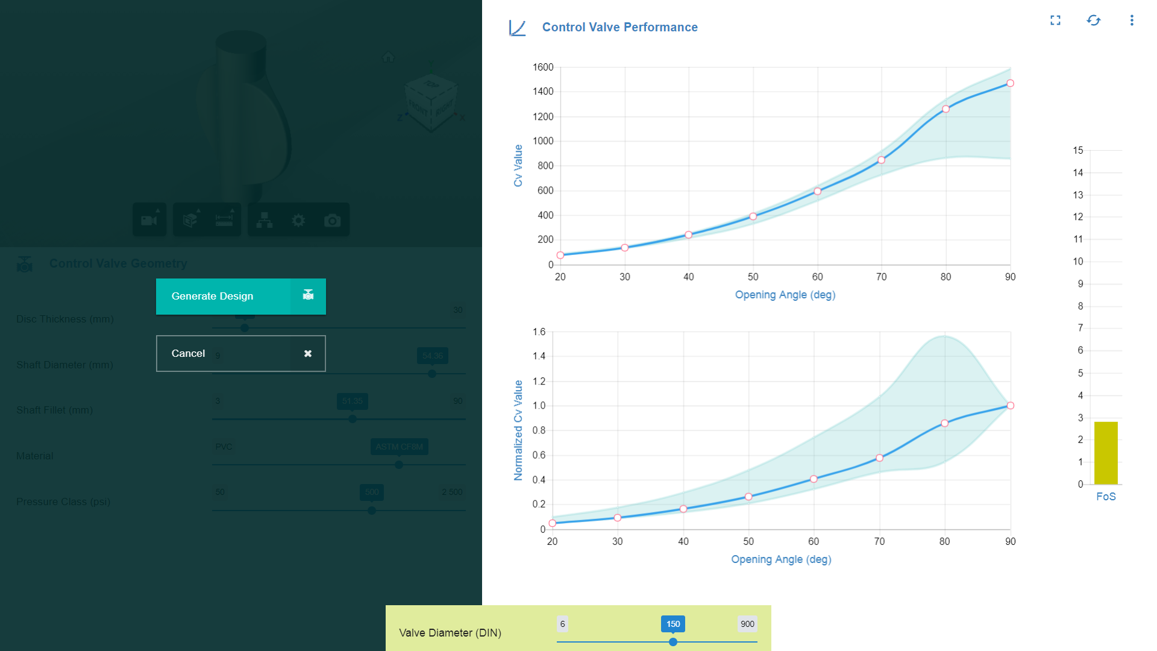
Task: Click the 3D cube/view icon in toolbar
Action: (x=190, y=220)
